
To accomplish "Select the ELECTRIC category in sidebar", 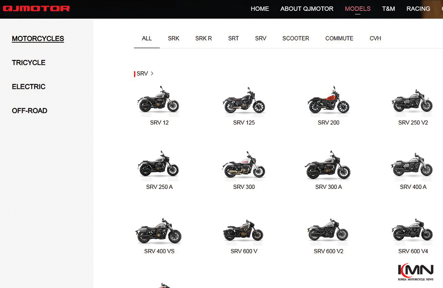I will pyautogui.click(x=29, y=87).
